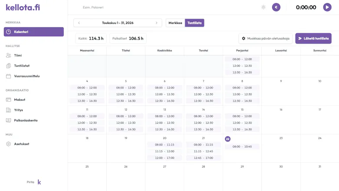Click the Pirita user profile at bottom

pyautogui.click(x=30, y=182)
